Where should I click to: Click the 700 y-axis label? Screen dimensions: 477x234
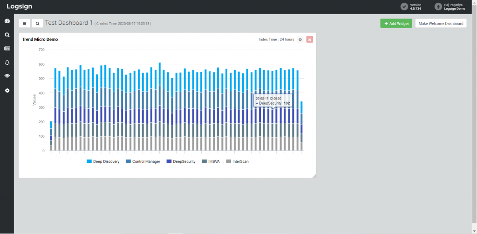pos(41,49)
